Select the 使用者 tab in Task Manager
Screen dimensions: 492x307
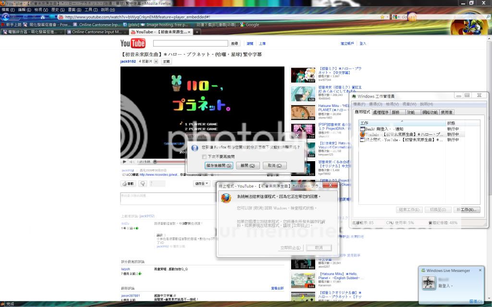pyautogui.click(x=446, y=112)
